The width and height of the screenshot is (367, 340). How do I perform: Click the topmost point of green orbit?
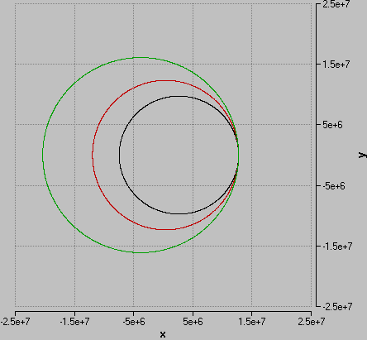coord(141,57)
